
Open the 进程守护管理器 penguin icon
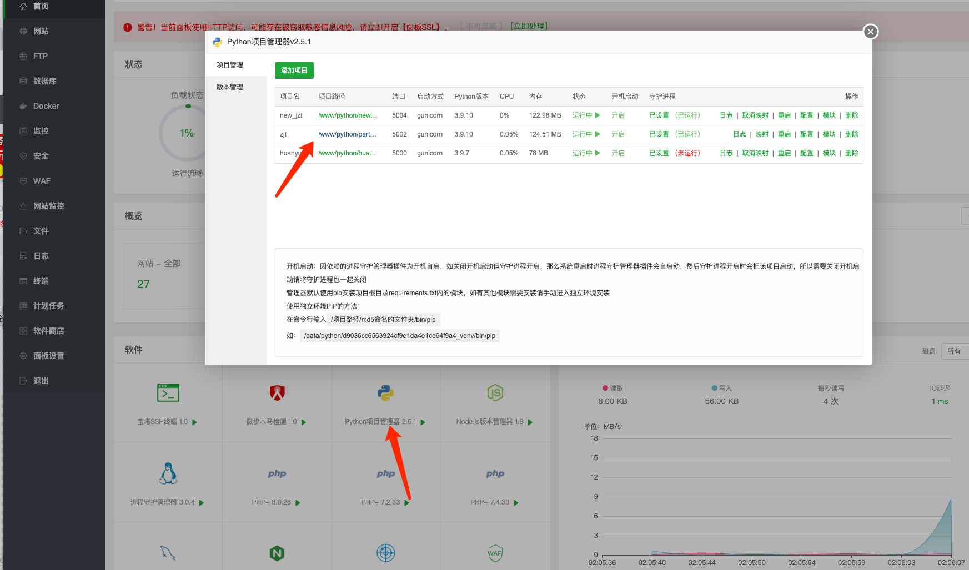point(168,473)
